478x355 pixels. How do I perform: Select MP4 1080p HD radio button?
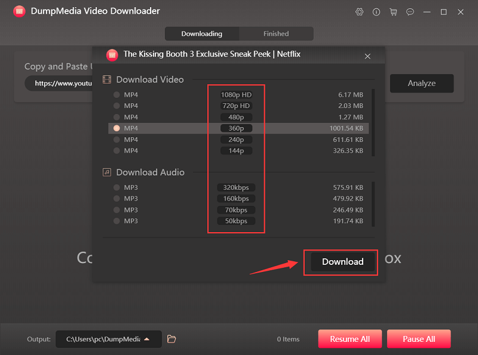point(117,95)
